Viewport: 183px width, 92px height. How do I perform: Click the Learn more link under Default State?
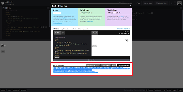coord(90,21)
